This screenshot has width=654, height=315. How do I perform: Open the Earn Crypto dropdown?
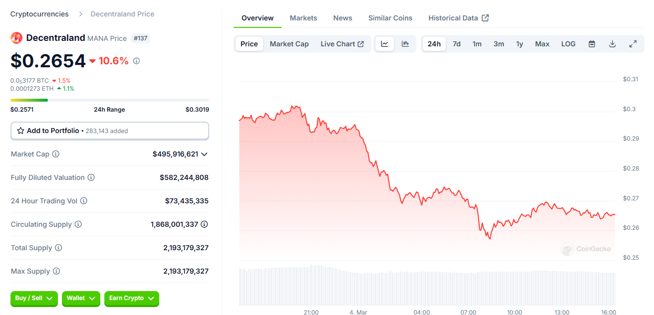pos(131,298)
